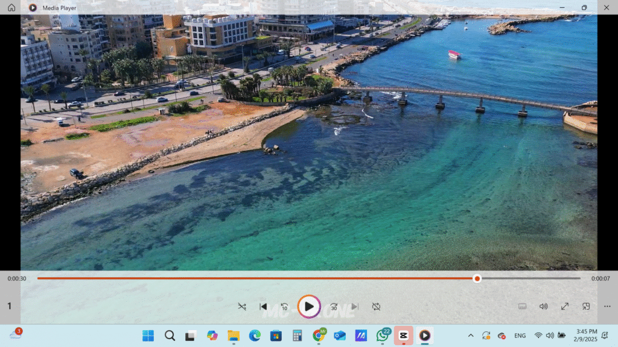Open the more options menu
The width and height of the screenshot is (618, 347).
point(607,306)
